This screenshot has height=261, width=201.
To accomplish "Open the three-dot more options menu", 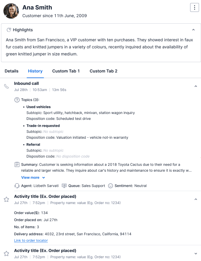I will pos(194,8).
